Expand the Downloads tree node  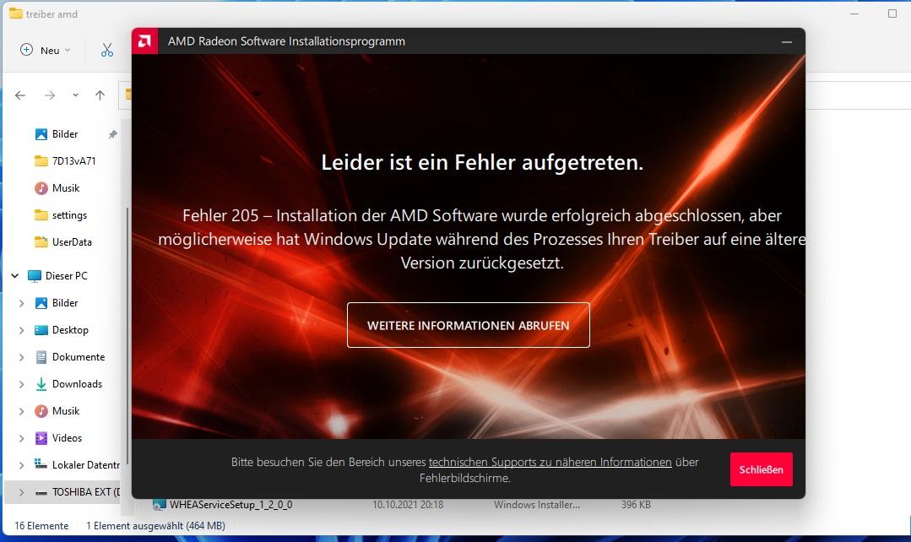(21, 384)
